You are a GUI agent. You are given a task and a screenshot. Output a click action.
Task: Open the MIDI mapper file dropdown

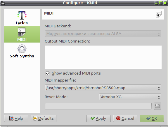[x=103, y=88]
